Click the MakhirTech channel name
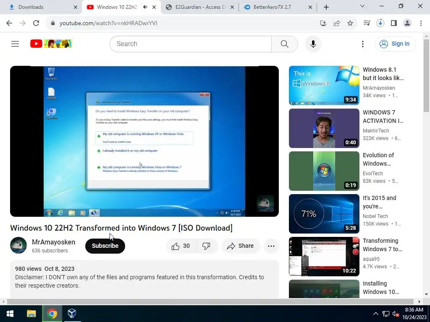The image size is (430, 322). 376,131
